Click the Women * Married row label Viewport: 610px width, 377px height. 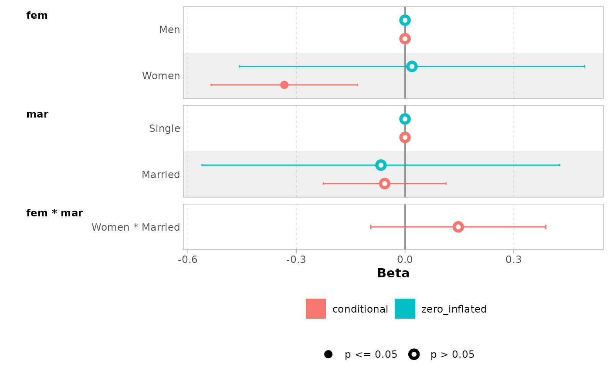[136, 227]
